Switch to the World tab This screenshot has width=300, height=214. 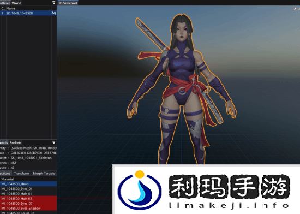click(16, 3)
